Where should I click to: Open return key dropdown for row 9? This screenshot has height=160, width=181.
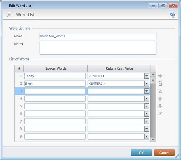click(x=147, y=137)
